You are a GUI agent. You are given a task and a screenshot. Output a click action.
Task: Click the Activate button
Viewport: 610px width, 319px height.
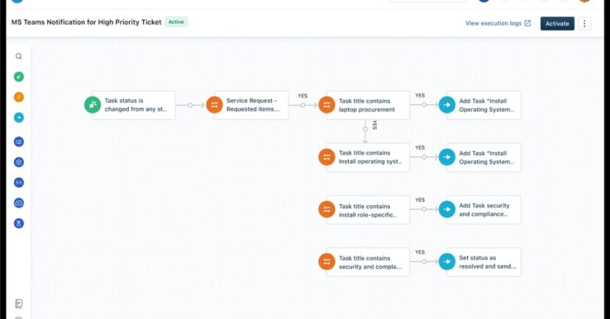(x=557, y=23)
